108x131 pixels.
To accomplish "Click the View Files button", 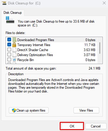I will coord(86,110).
